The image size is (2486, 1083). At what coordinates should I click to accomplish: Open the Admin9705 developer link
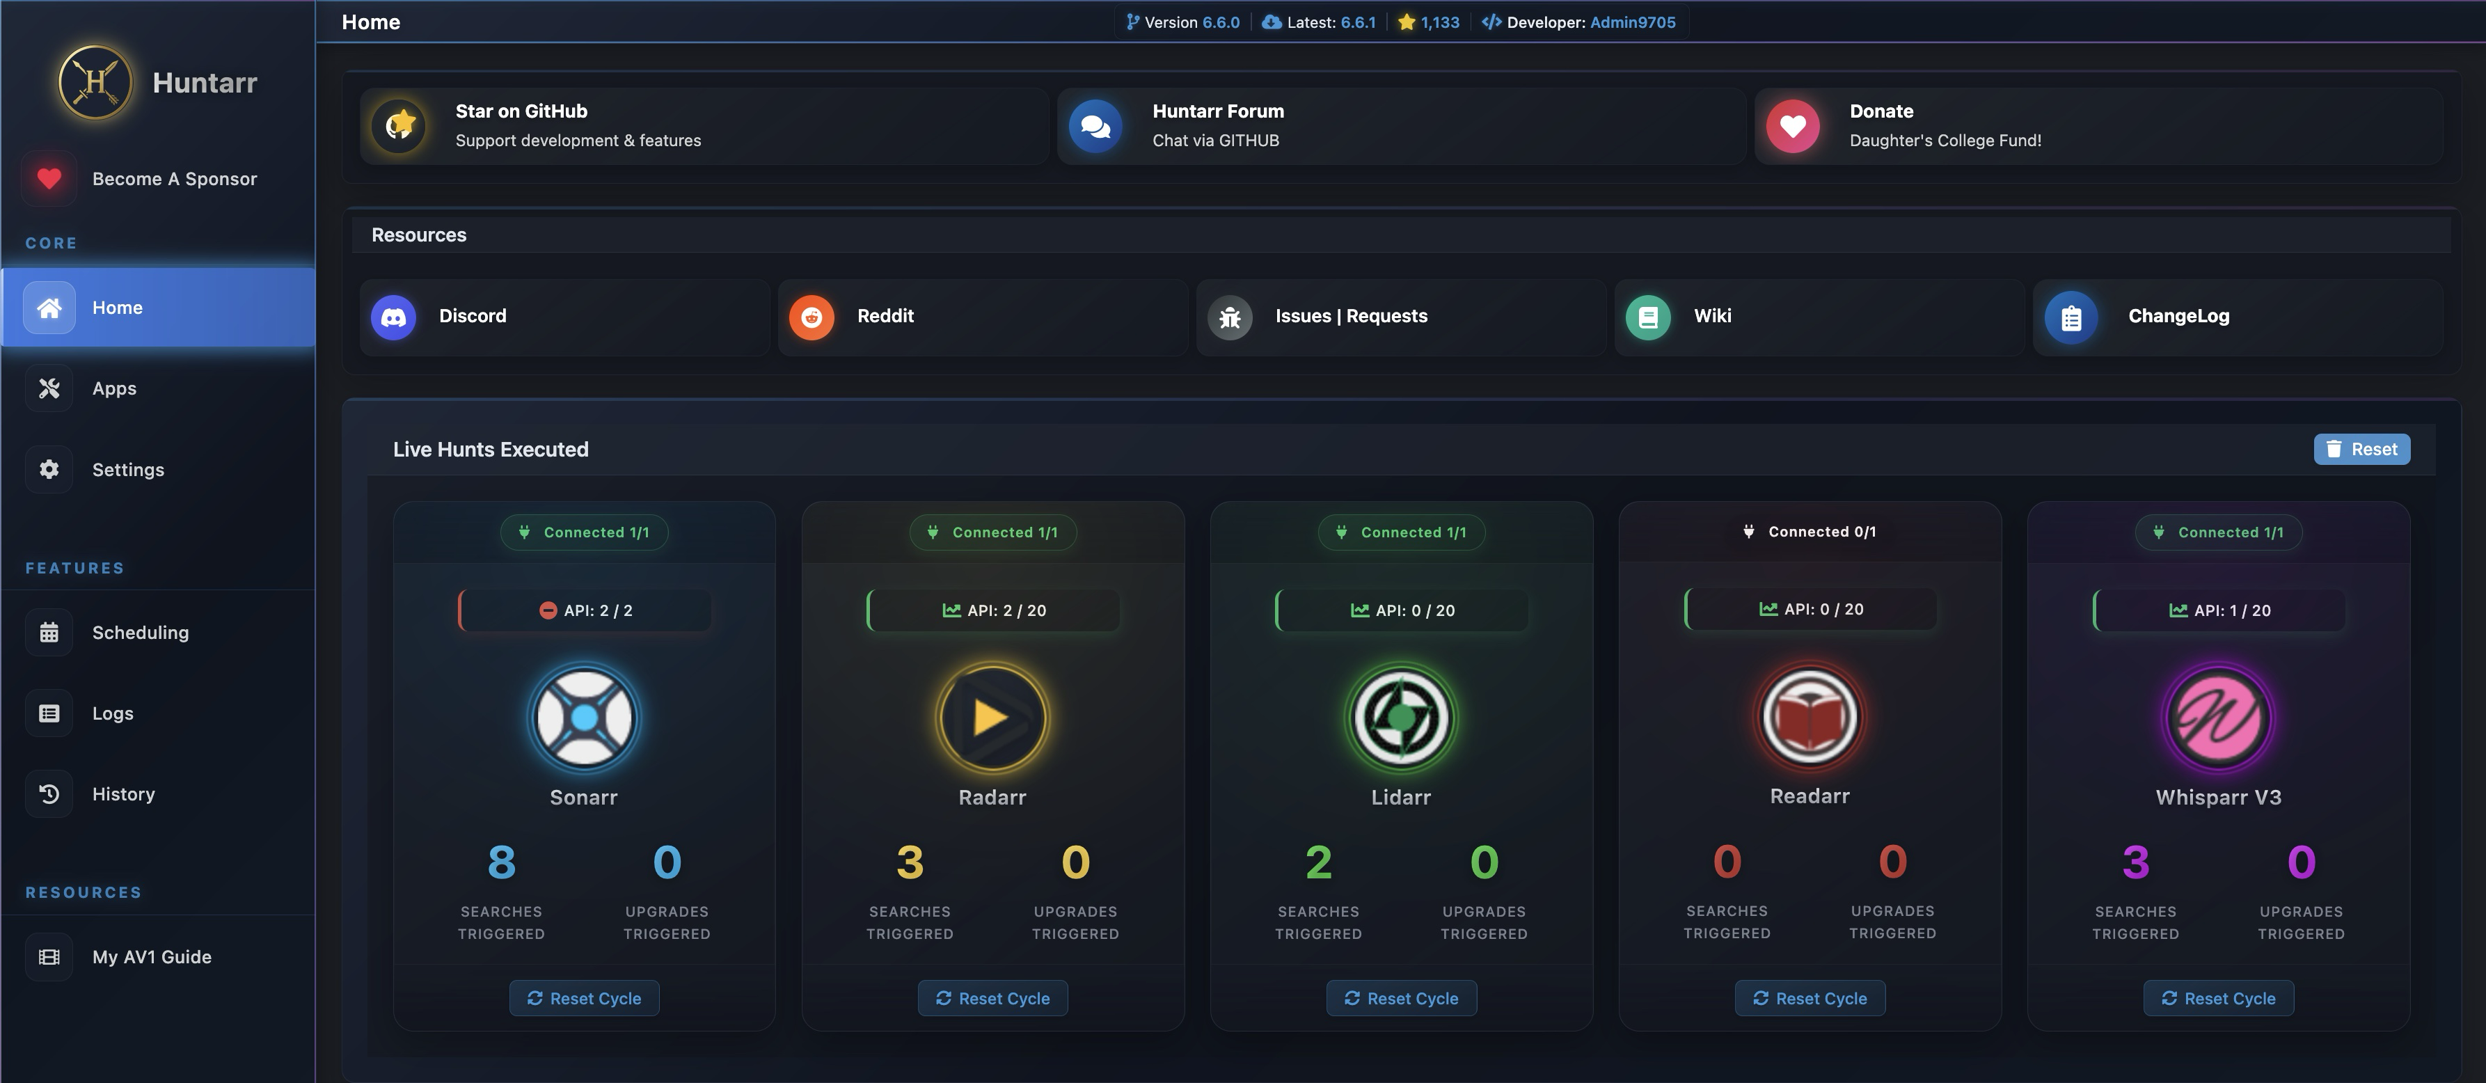point(1633,22)
